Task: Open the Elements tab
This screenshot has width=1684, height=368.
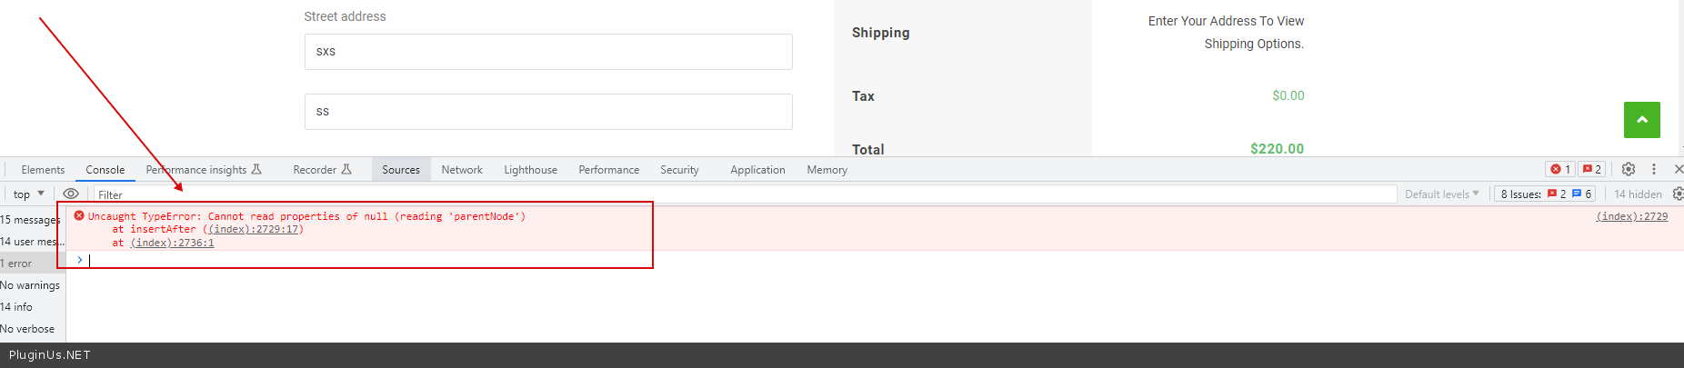Action: point(43,170)
